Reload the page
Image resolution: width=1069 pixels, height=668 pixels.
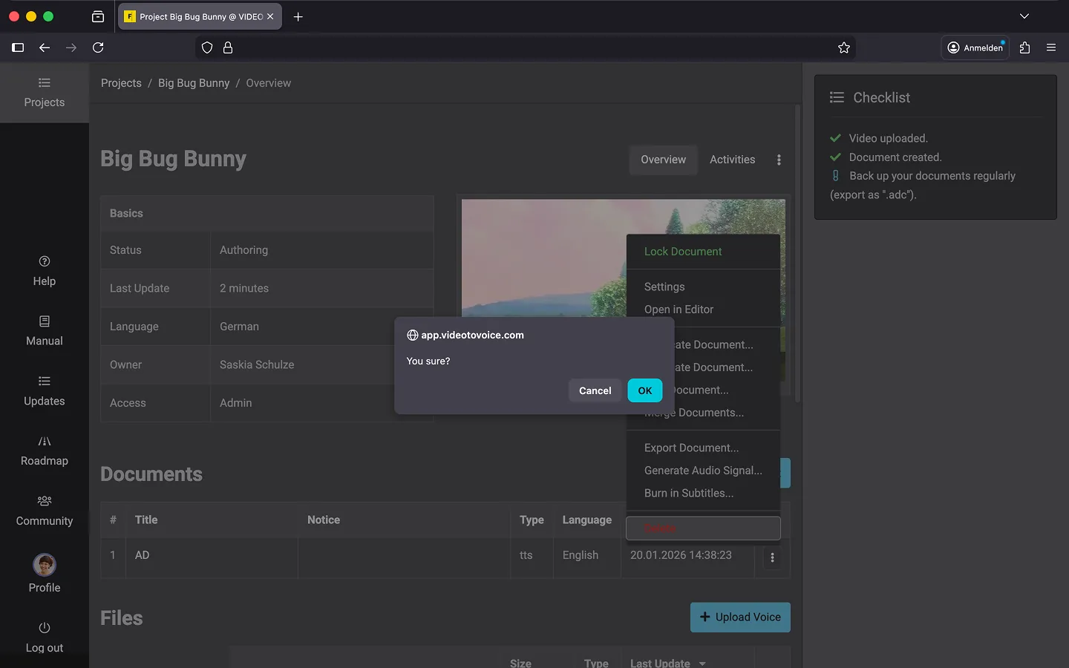pos(98,48)
